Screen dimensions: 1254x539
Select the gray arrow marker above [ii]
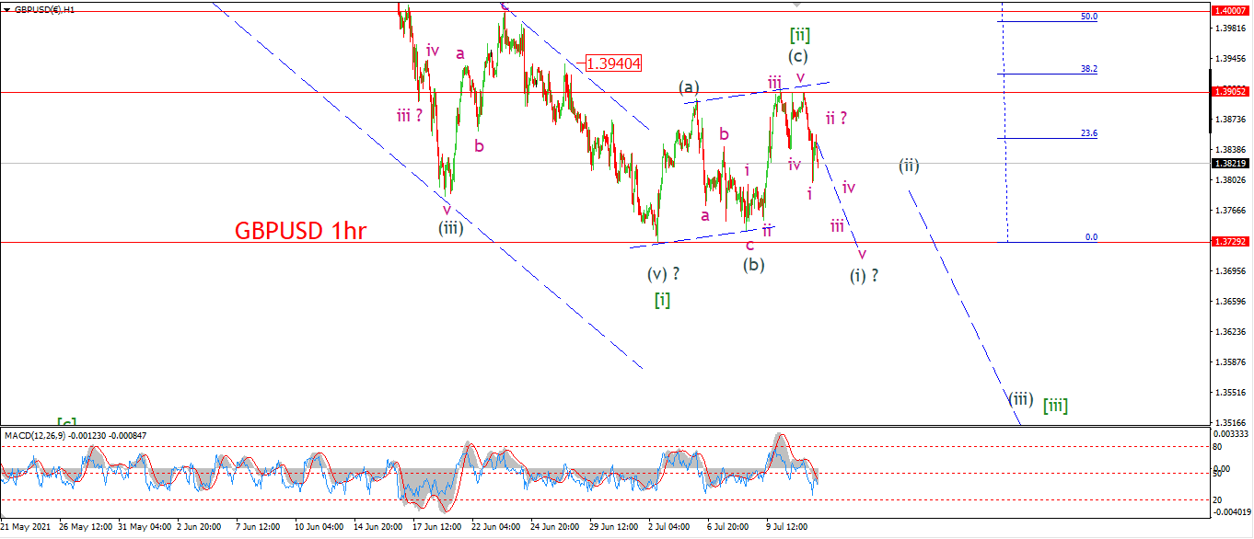797,6
